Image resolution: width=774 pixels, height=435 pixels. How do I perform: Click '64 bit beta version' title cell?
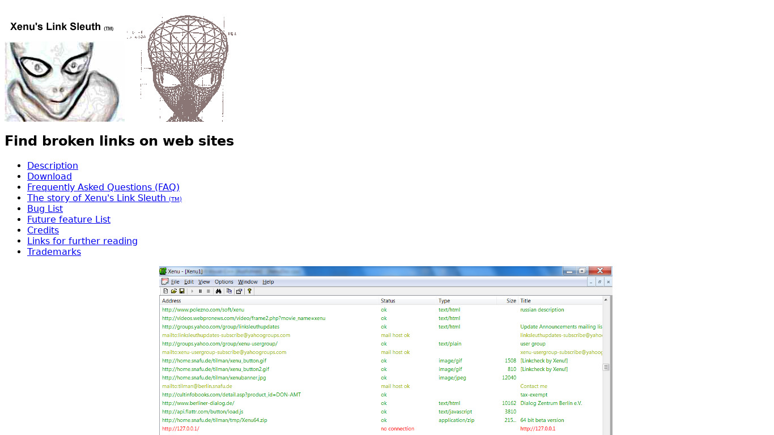[x=542, y=420]
